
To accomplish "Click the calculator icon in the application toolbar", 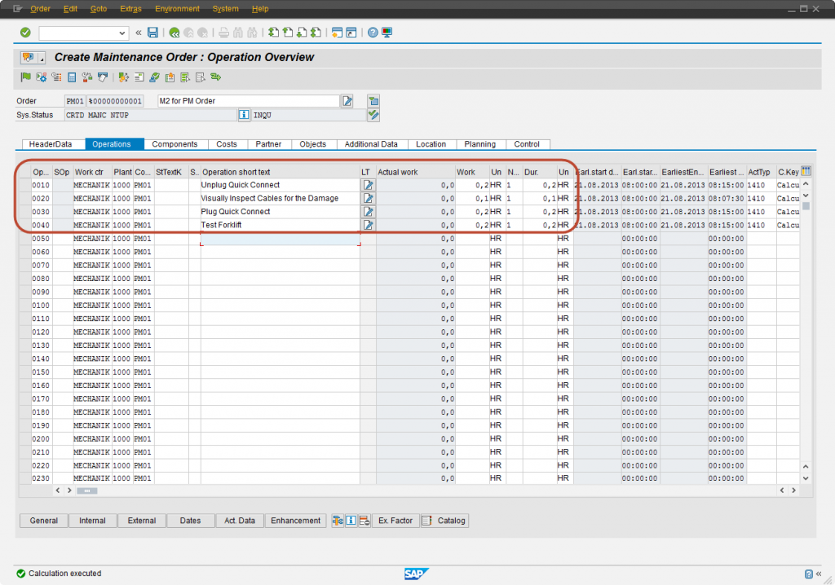I will [72, 77].
